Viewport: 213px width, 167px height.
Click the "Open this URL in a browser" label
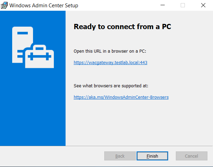[x=110, y=51]
